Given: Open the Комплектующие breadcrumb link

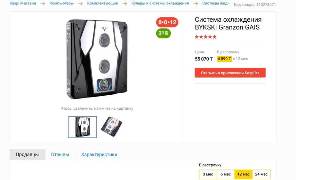Looking at the screenshot, I should pyautogui.click(x=102, y=3).
